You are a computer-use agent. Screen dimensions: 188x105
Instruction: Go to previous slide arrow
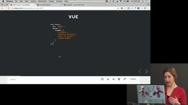point(140,71)
